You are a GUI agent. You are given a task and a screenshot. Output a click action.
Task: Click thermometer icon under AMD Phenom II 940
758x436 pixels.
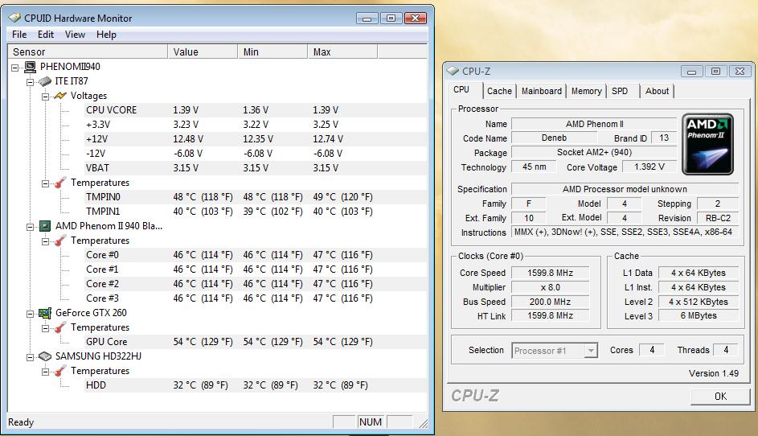click(x=60, y=241)
